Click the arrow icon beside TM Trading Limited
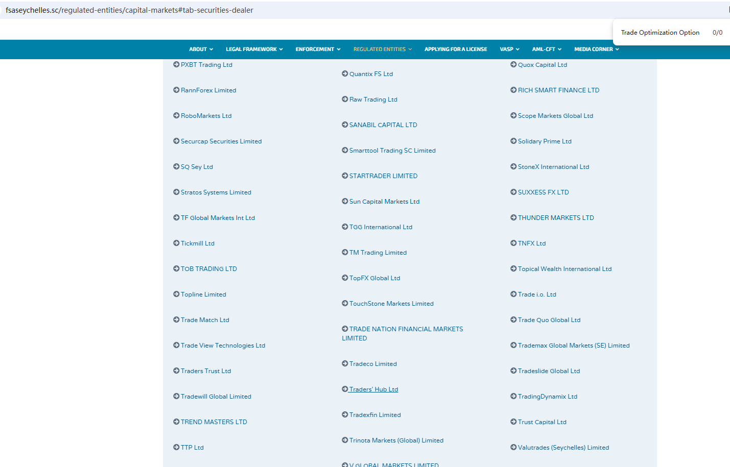This screenshot has width=730, height=467. [x=345, y=253]
